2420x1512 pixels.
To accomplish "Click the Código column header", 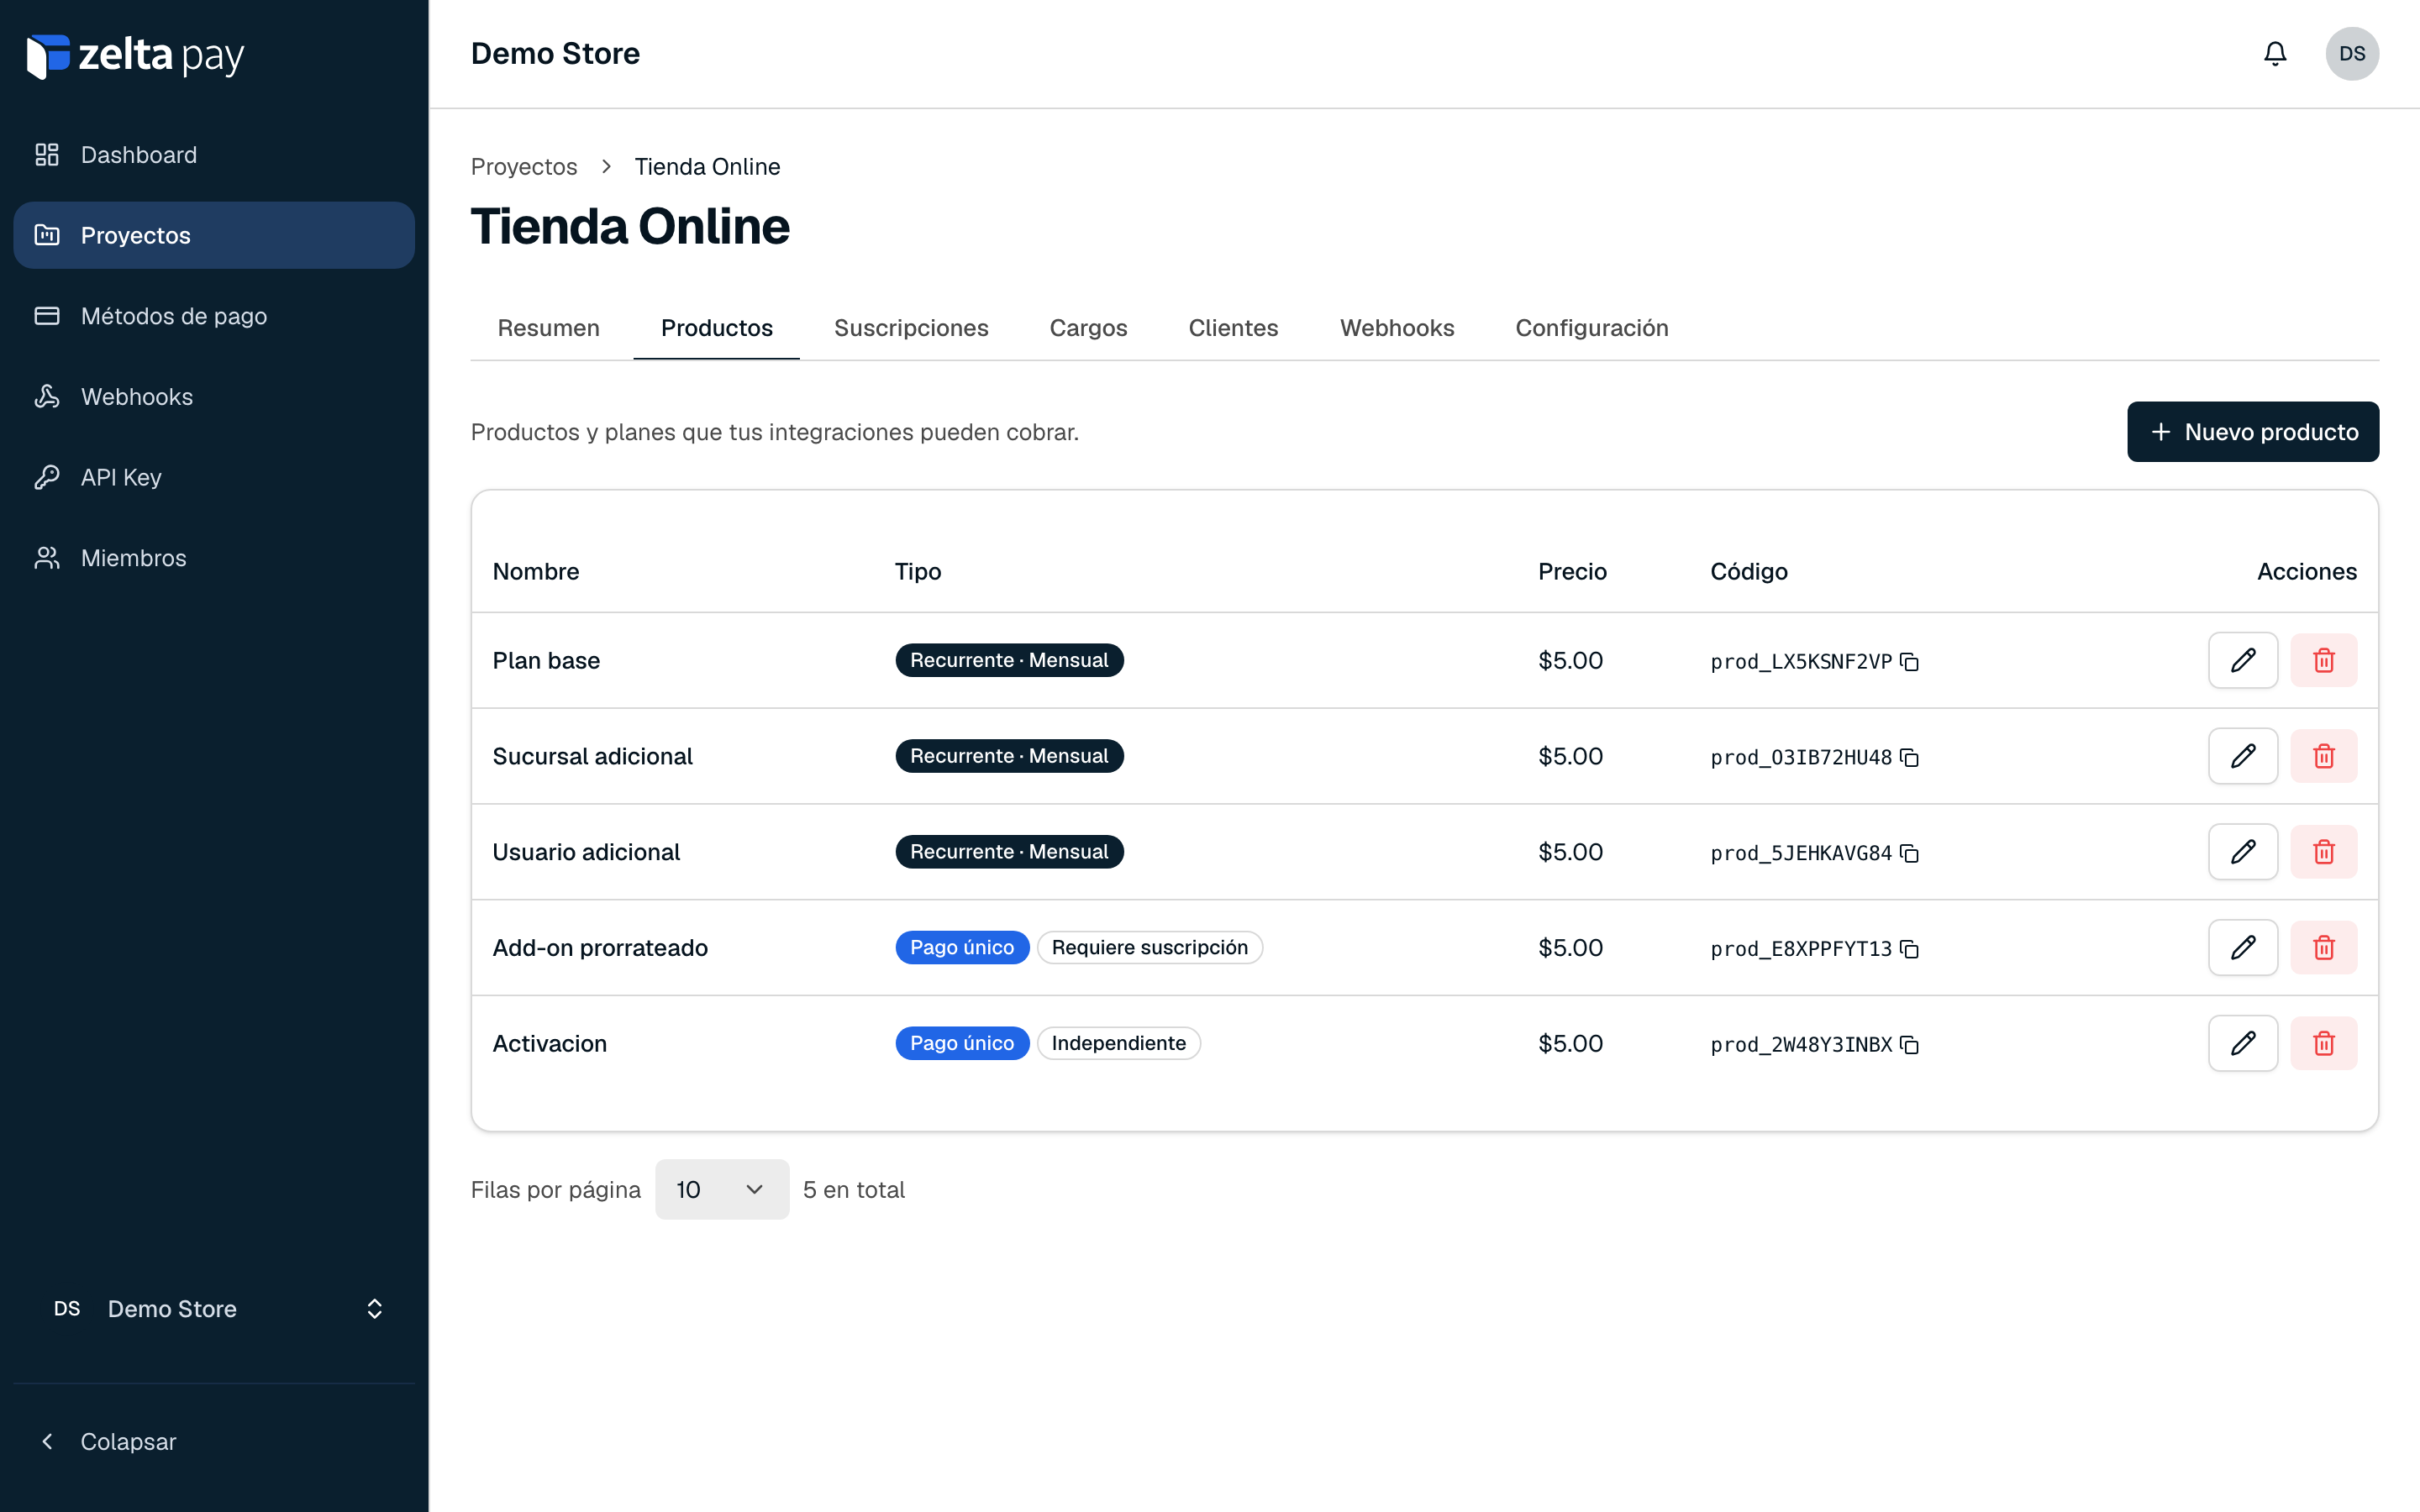I will [x=1749, y=572].
